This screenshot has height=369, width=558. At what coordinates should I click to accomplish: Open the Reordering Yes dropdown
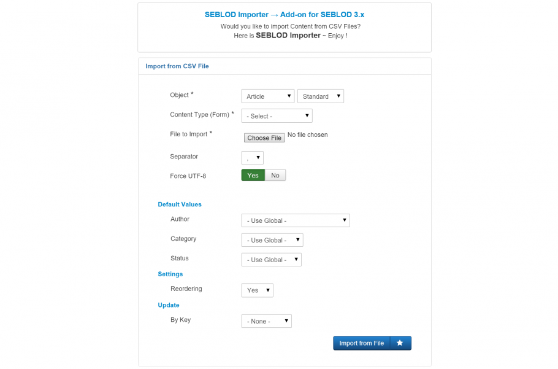point(258,290)
